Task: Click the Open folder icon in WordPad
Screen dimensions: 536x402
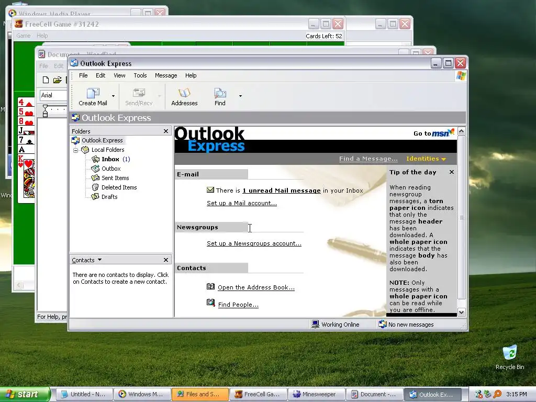Action: 57,80
